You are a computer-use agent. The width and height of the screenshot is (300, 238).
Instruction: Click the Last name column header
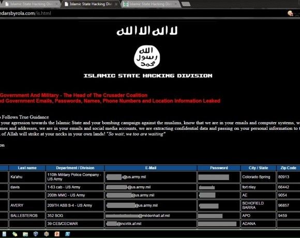(27, 168)
